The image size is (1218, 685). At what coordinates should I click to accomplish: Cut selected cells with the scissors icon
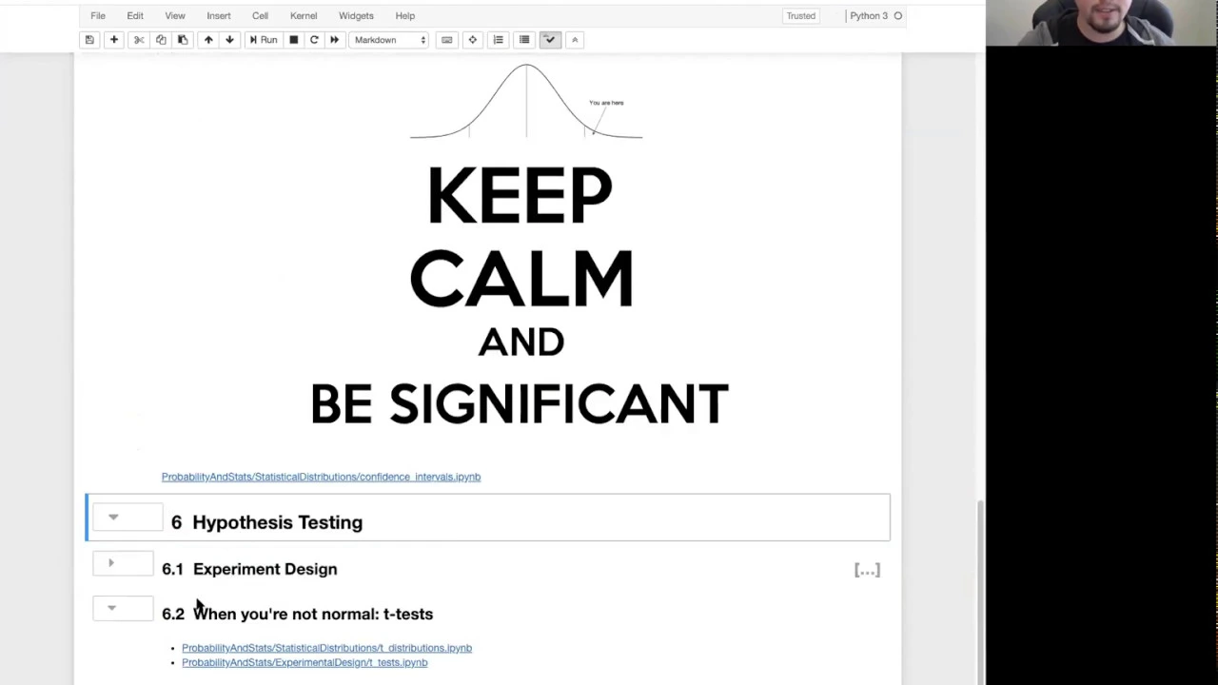(139, 40)
